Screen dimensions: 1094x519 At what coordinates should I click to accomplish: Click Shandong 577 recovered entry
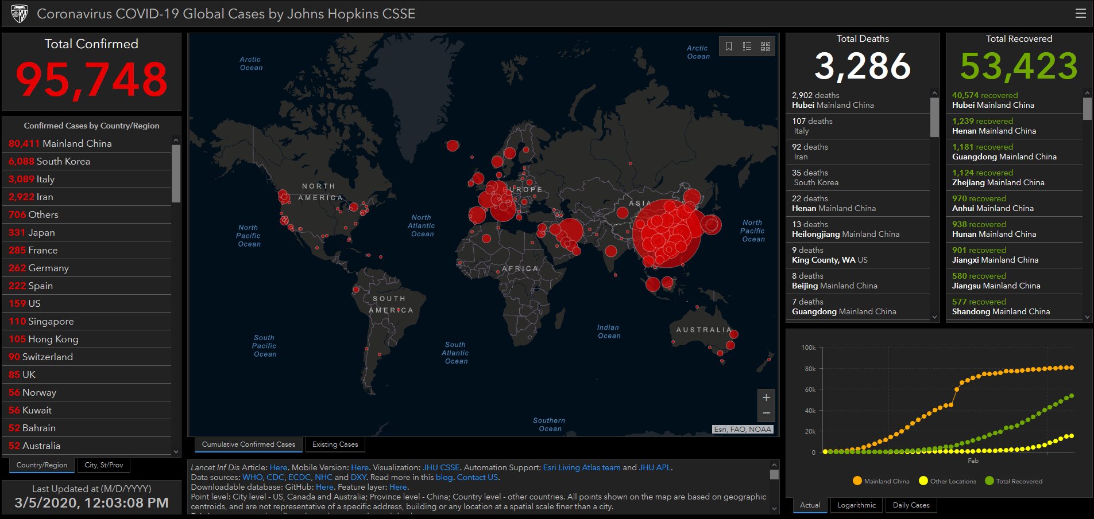coord(1015,307)
